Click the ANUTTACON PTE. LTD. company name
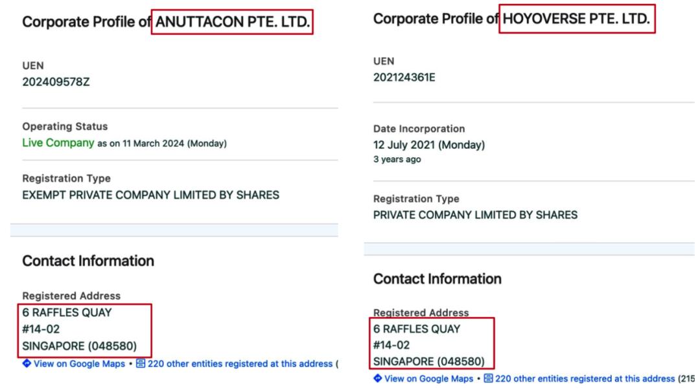Image resolution: width=700 pixels, height=389 pixels. [x=231, y=22]
